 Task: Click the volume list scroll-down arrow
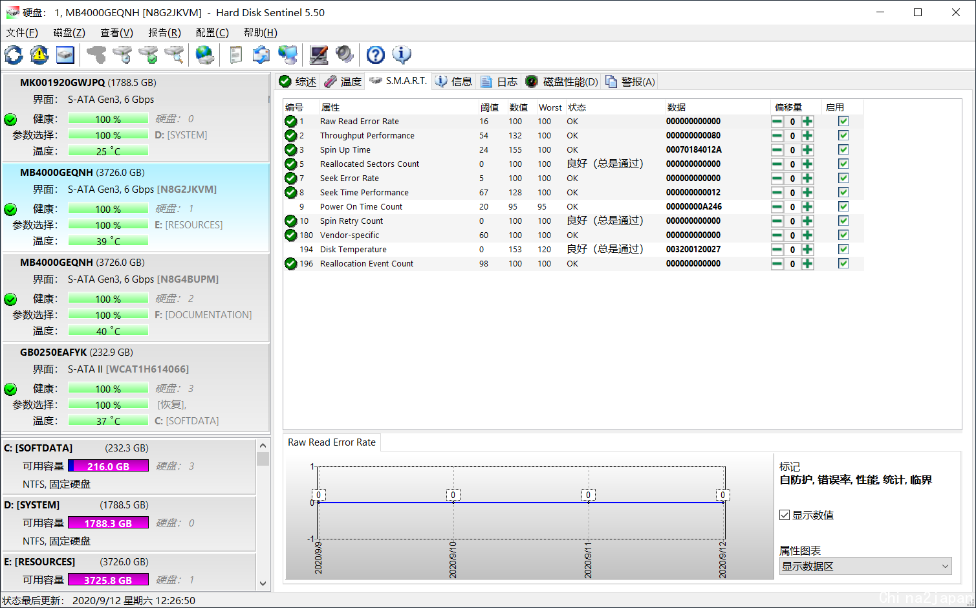(263, 583)
